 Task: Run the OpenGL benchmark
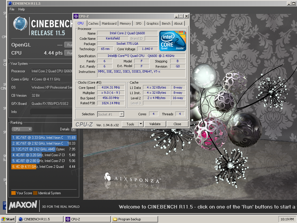[x=68, y=45]
